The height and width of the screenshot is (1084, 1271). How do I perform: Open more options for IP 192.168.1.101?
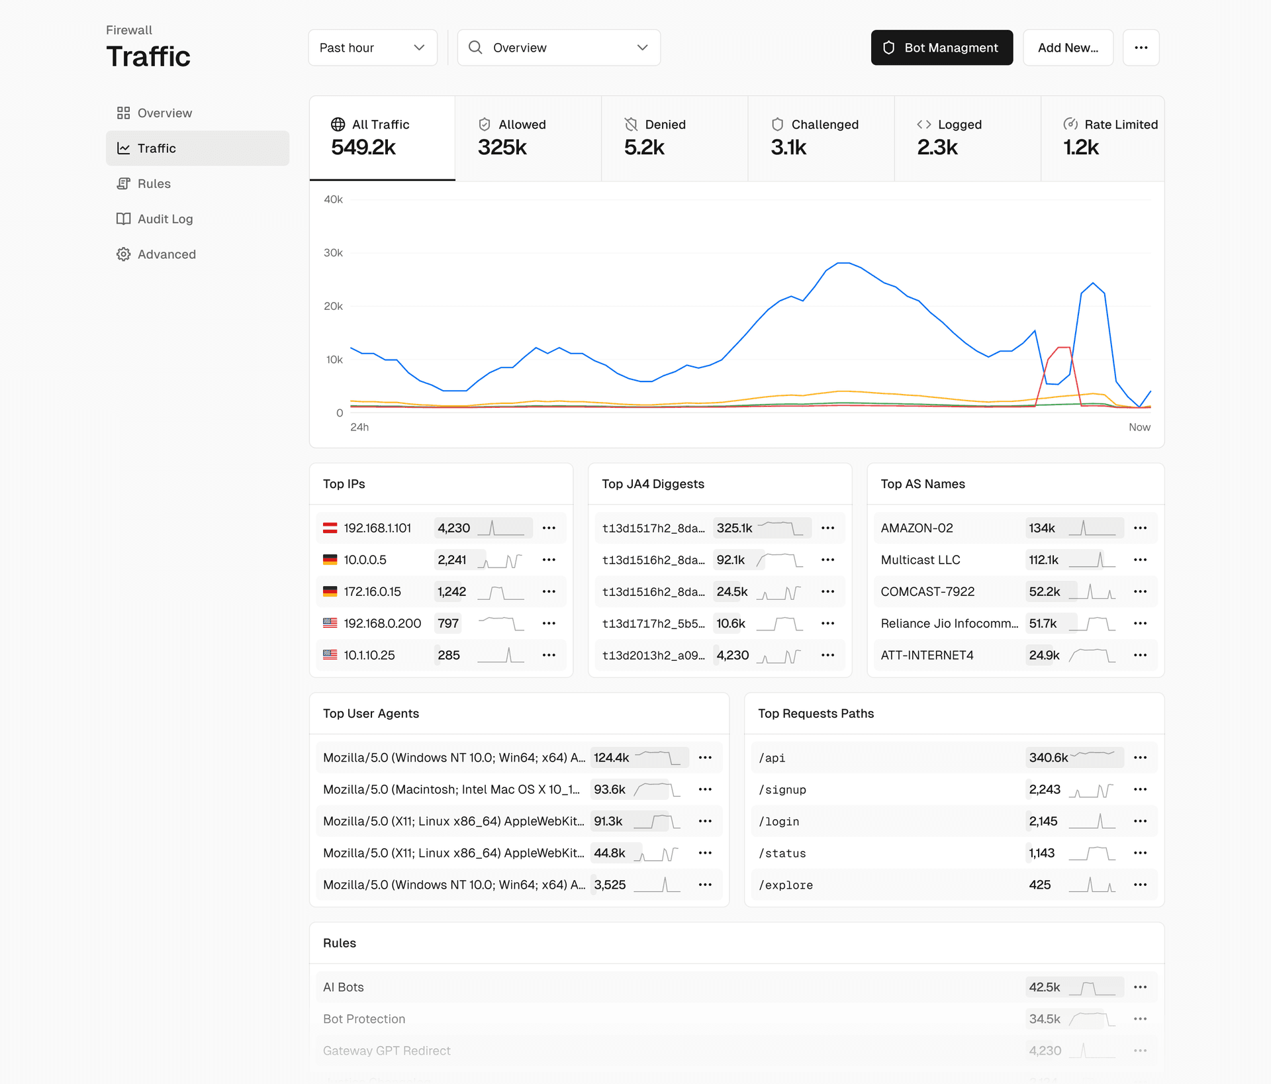pos(549,528)
